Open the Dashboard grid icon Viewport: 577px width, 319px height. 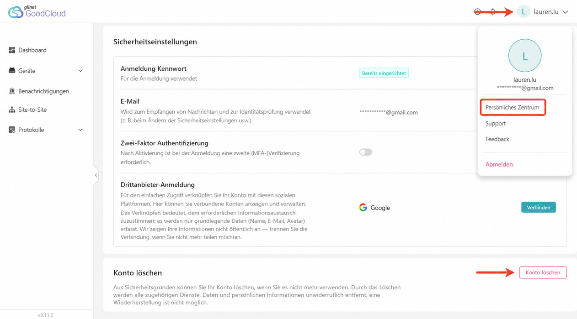12,50
